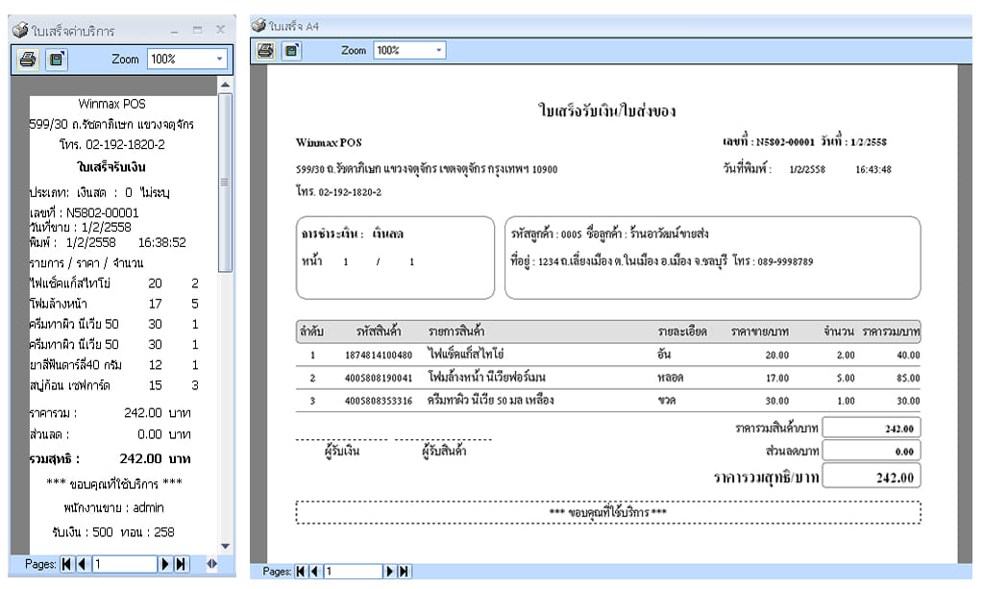Click vertical scrollbar thumb in small receipt window

coord(225,183)
